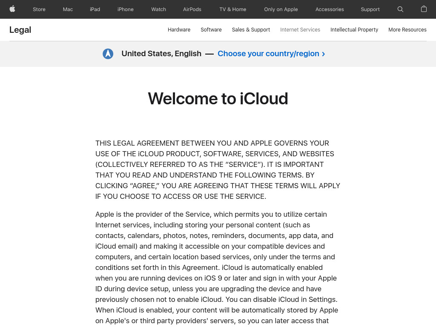Click the Welcome to iCloud heading
The height and width of the screenshot is (327, 436).
tap(218, 98)
